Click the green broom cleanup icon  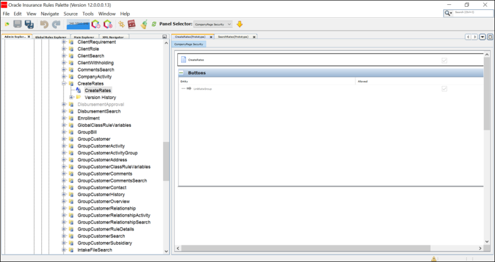(144, 24)
